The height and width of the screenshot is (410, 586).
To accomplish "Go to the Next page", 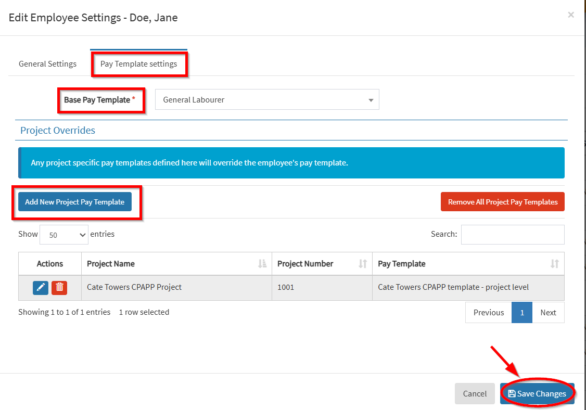I will (x=548, y=313).
